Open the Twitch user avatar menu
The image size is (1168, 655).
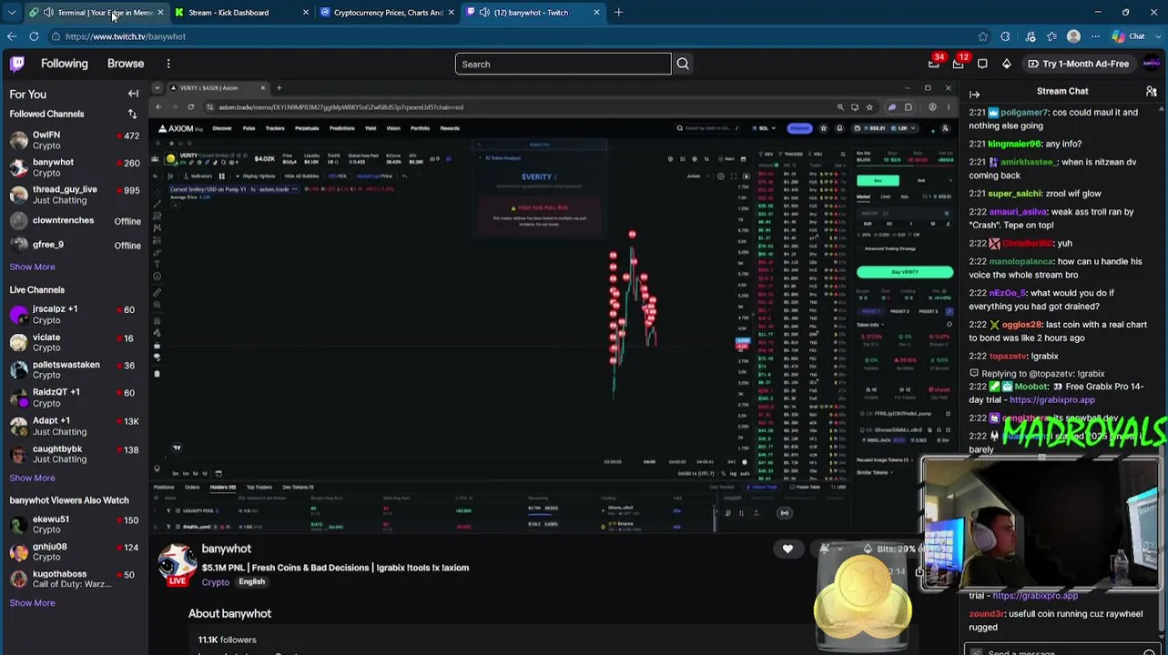point(1152,64)
